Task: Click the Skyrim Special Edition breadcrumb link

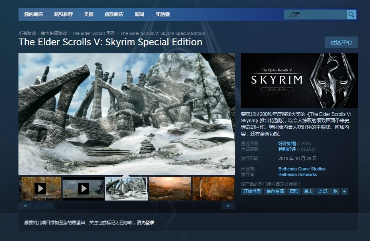Action: click(163, 34)
